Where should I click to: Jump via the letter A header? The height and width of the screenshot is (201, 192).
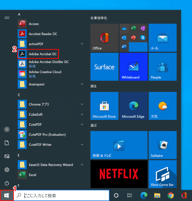(19, 14)
